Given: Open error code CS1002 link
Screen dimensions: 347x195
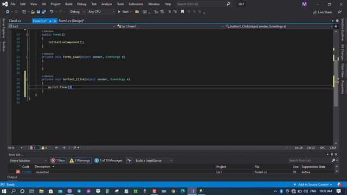Looking at the screenshot, I should pyautogui.click(x=27, y=172).
